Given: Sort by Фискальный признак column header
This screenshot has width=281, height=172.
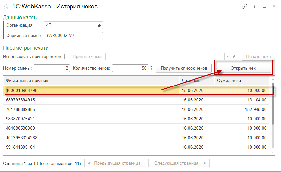Looking at the screenshot, I should click(x=91, y=81).
